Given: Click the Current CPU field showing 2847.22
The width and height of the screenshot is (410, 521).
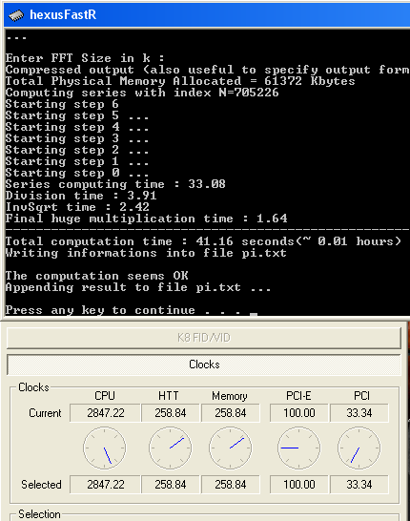Looking at the screenshot, I should (x=105, y=413).
